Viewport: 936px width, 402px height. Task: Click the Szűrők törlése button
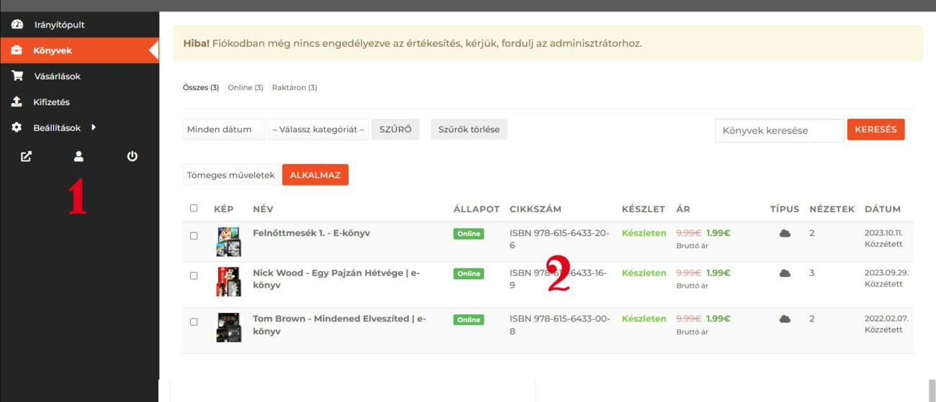[x=469, y=129]
